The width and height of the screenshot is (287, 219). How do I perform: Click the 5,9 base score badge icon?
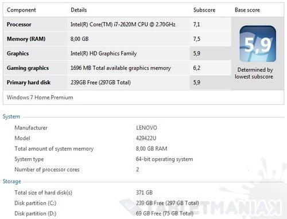[x=258, y=44]
